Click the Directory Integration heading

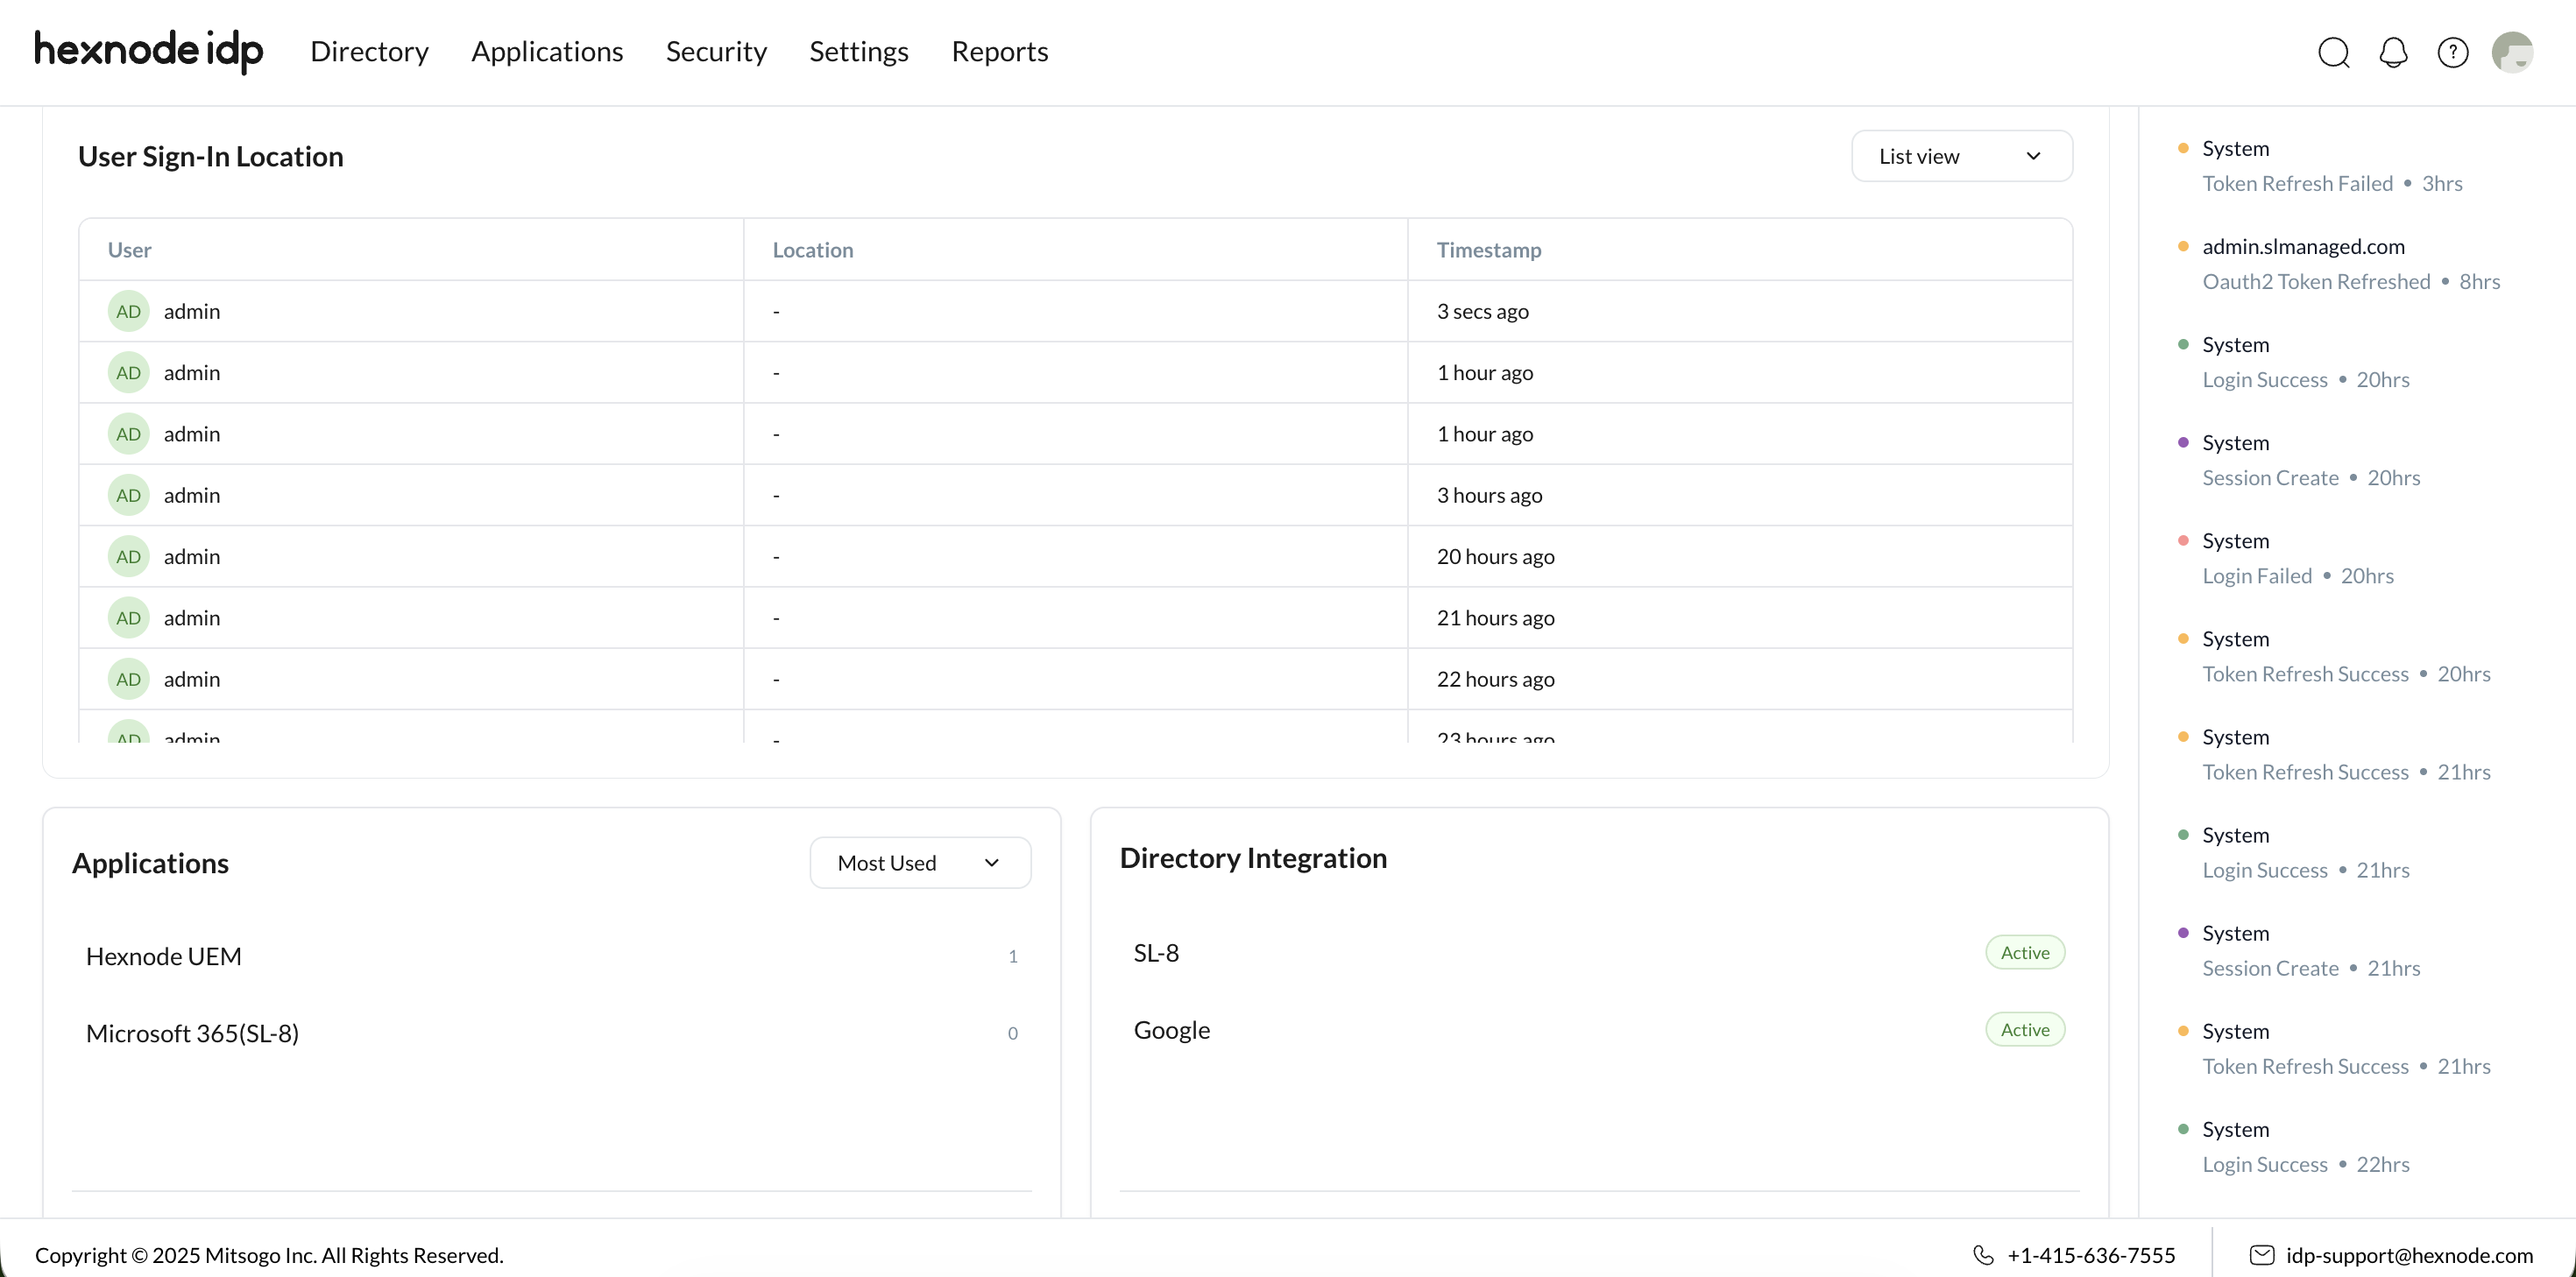(1253, 858)
